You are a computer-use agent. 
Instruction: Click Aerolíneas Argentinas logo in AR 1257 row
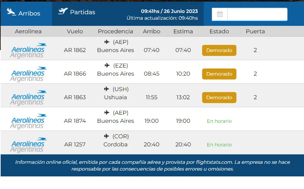[x=28, y=145]
